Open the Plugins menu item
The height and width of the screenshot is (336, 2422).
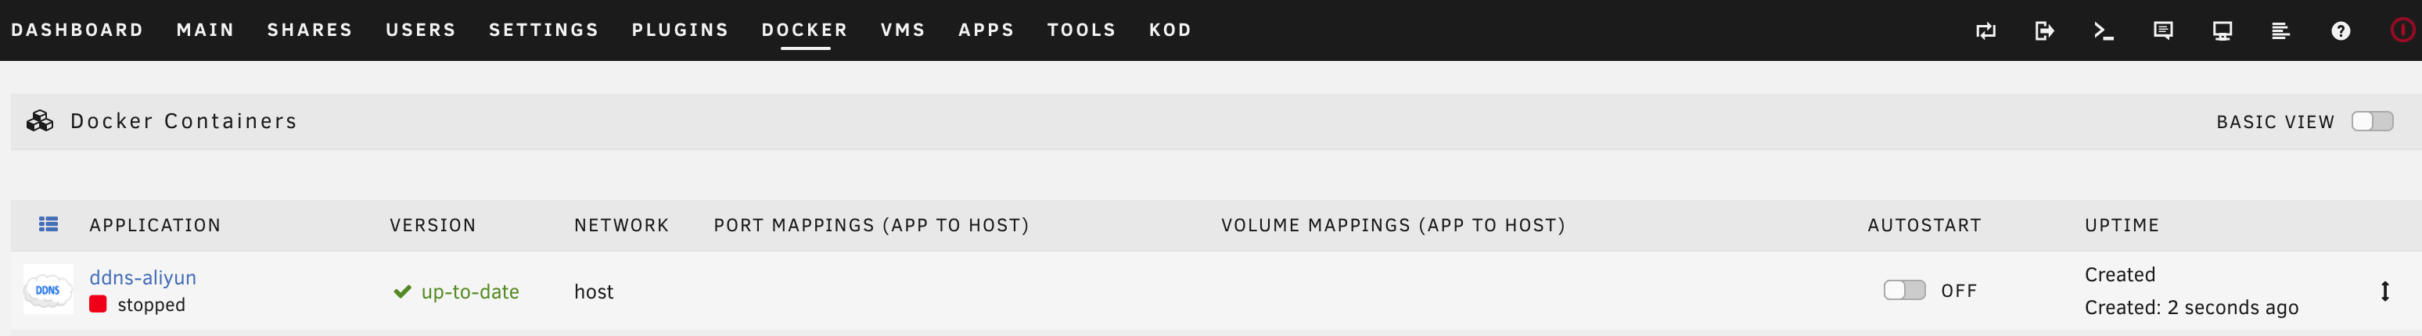point(680,30)
